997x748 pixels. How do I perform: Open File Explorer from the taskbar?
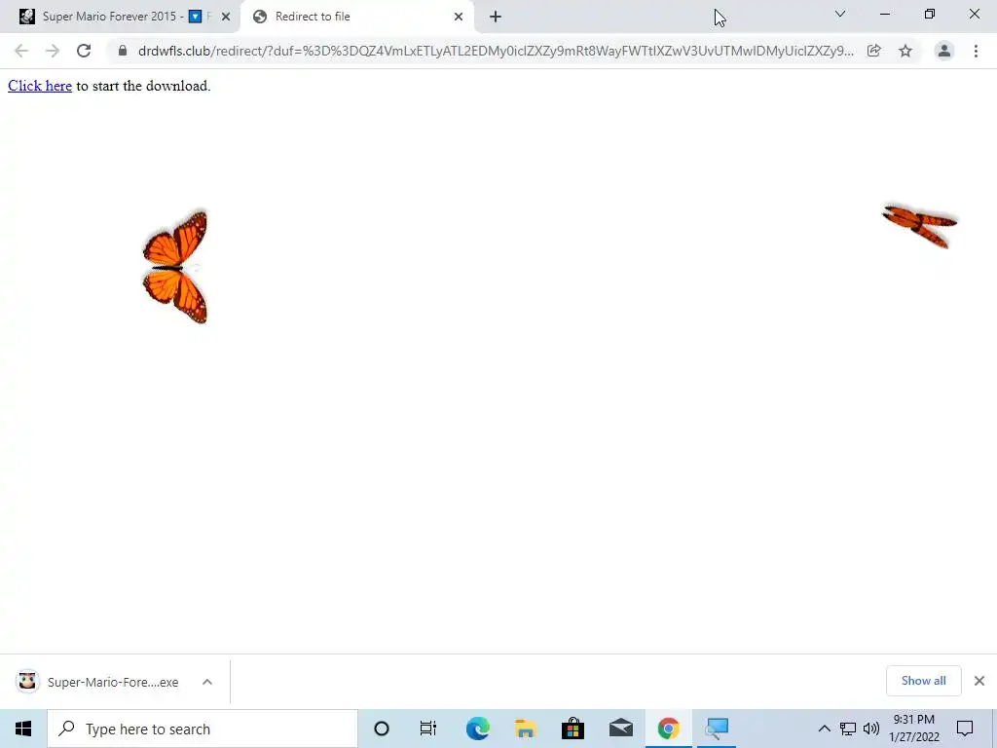tap(525, 729)
